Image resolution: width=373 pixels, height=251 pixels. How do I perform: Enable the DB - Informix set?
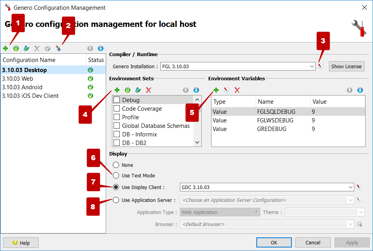tap(117, 134)
